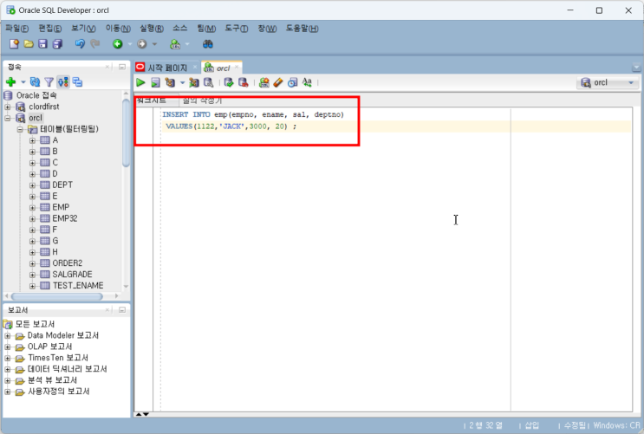Open the 파일(F) menu
The image size is (644, 434).
point(16,29)
